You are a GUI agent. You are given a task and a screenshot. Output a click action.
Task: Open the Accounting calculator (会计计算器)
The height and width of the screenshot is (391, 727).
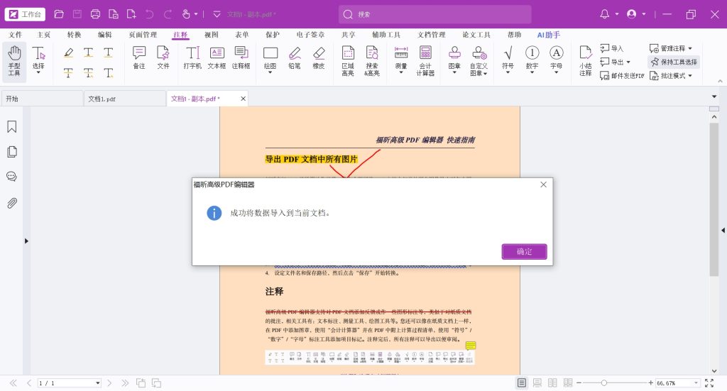pos(425,61)
